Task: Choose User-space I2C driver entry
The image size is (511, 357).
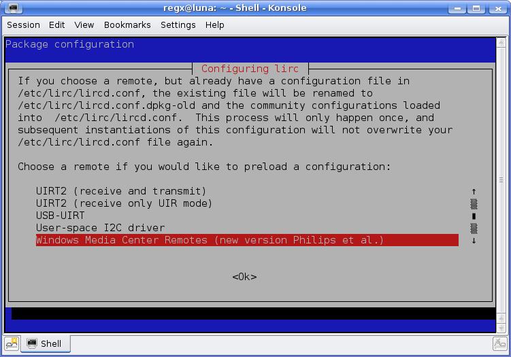Action: pos(100,228)
